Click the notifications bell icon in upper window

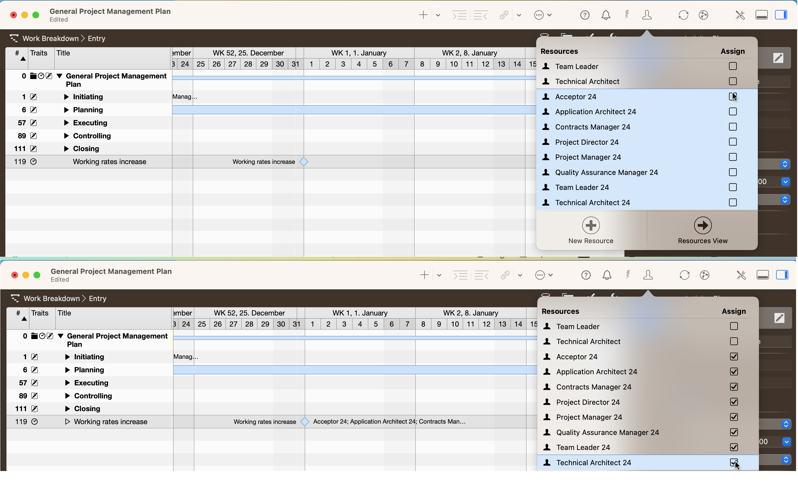(606, 15)
